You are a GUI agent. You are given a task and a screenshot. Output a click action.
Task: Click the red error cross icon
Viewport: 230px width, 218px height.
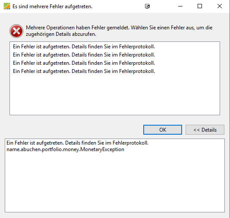click(16, 31)
